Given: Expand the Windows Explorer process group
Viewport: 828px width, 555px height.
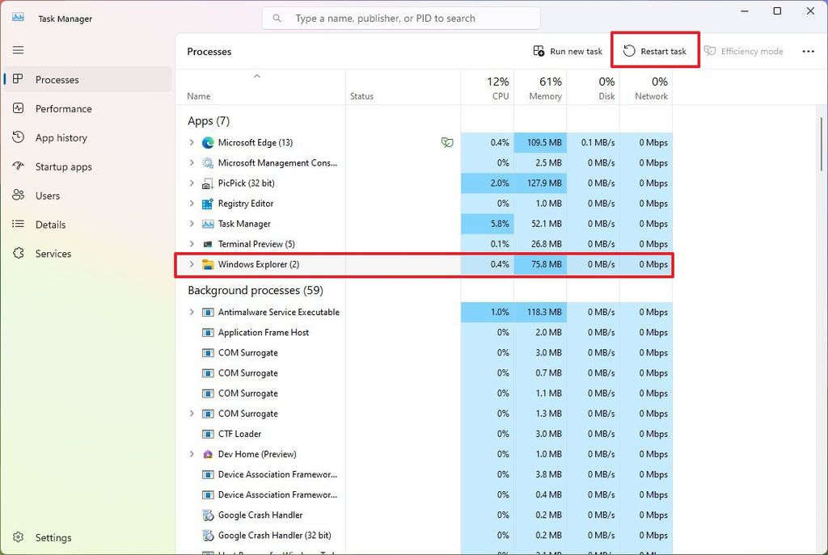Looking at the screenshot, I should (191, 264).
